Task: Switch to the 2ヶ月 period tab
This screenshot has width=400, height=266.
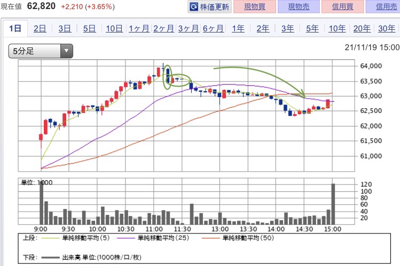Action: [x=163, y=28]
